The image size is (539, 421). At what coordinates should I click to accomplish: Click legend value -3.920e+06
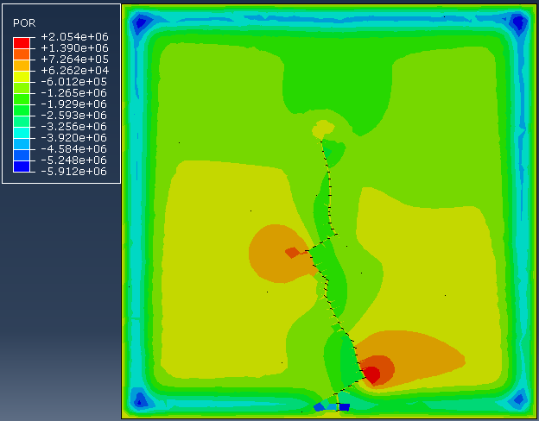73,138
